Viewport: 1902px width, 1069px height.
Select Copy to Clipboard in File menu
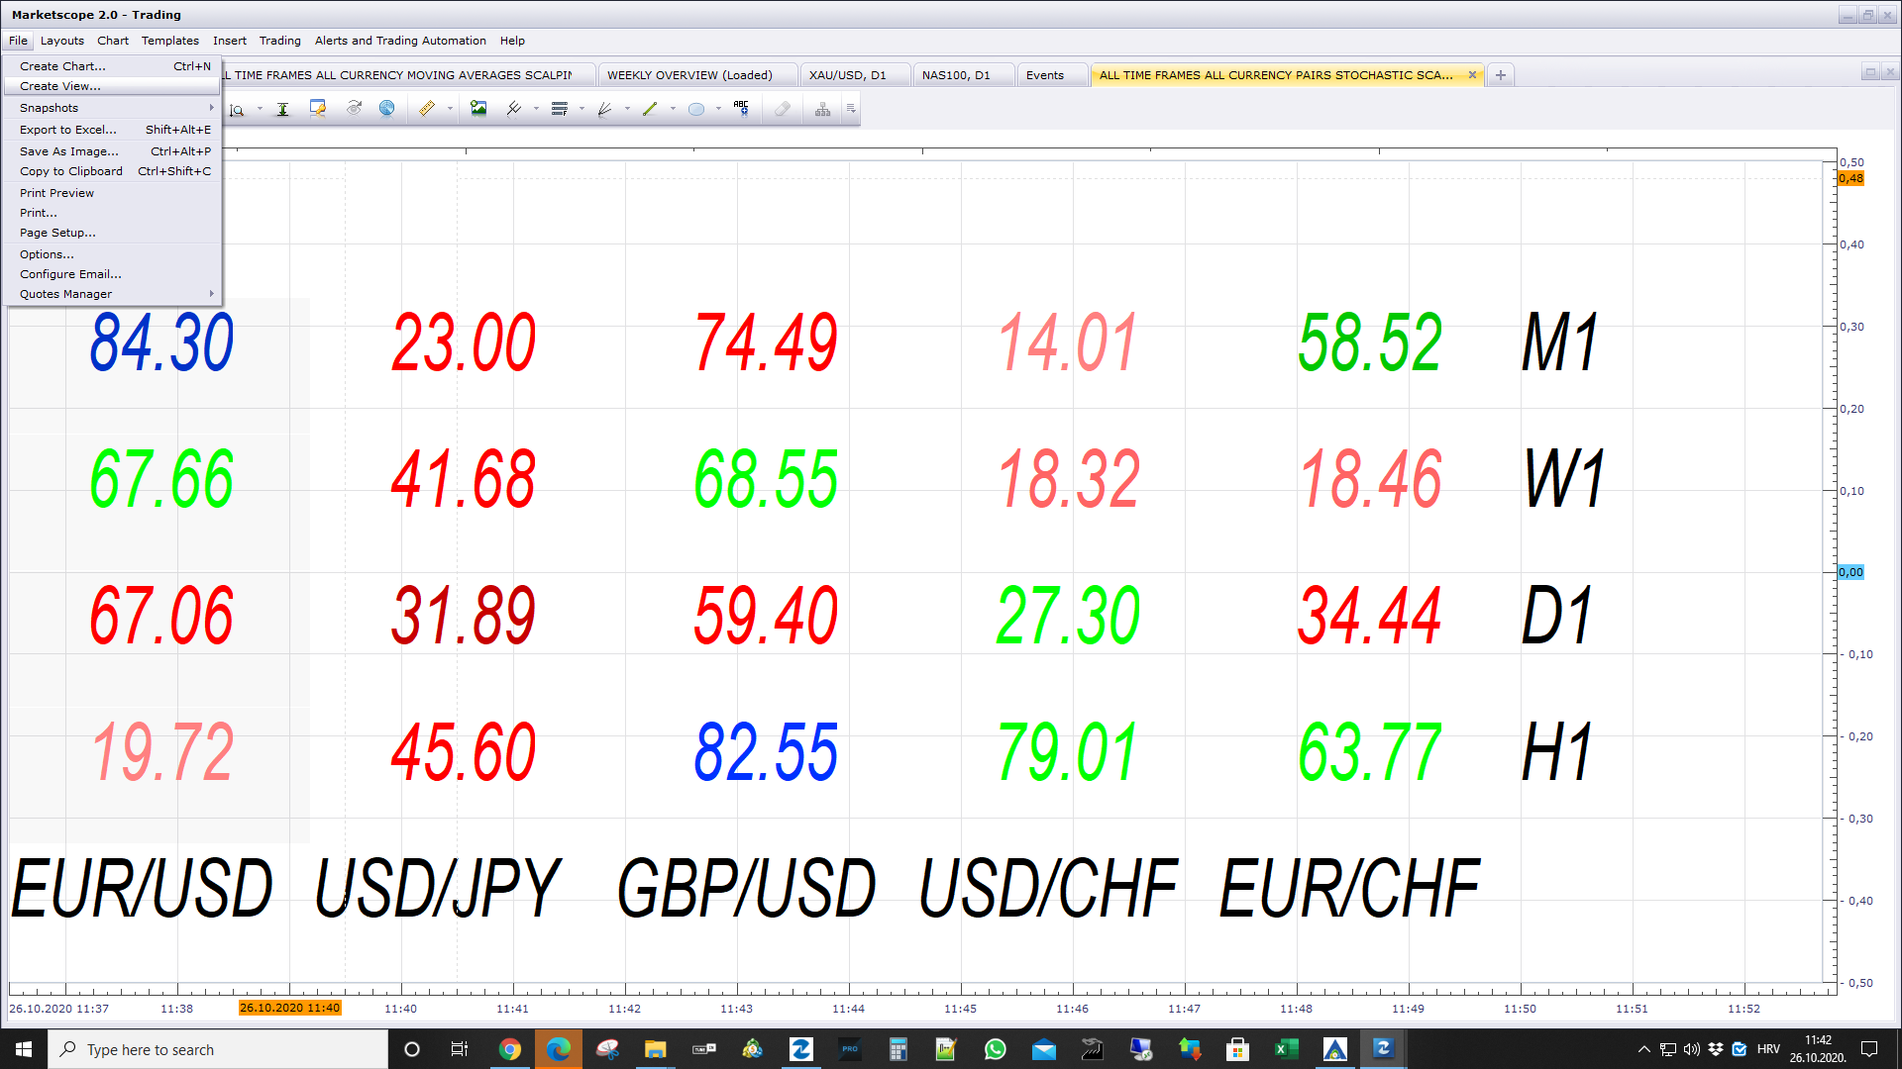tap(112, 171)
